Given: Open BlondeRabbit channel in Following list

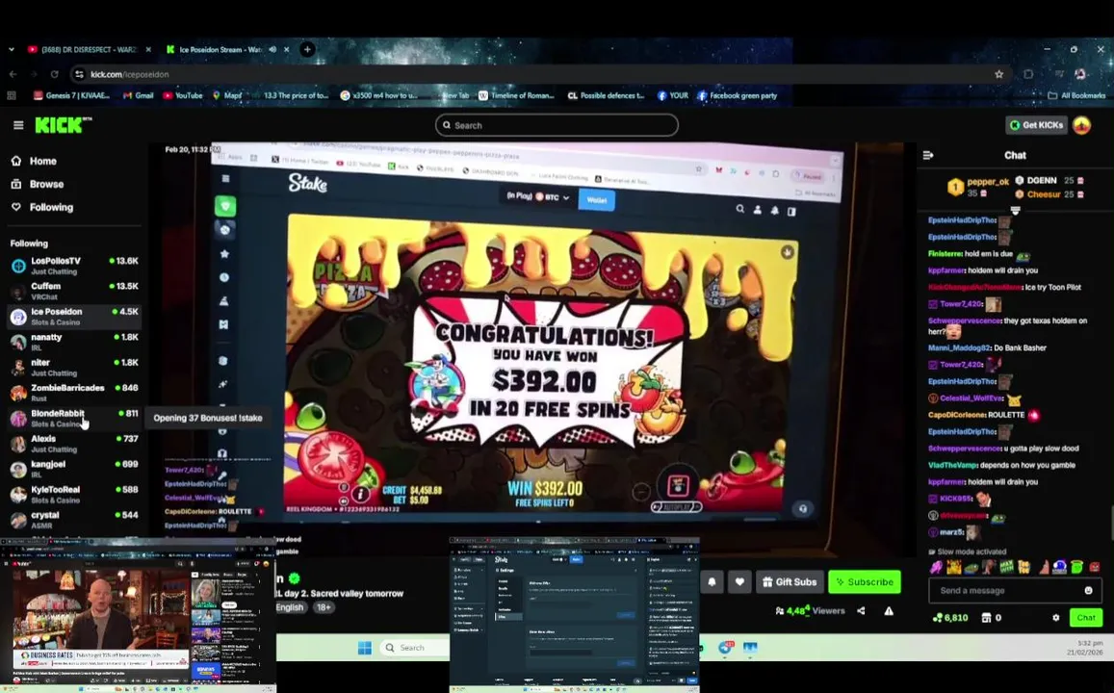Looking at the screenshot, I should tap(74, 419).
